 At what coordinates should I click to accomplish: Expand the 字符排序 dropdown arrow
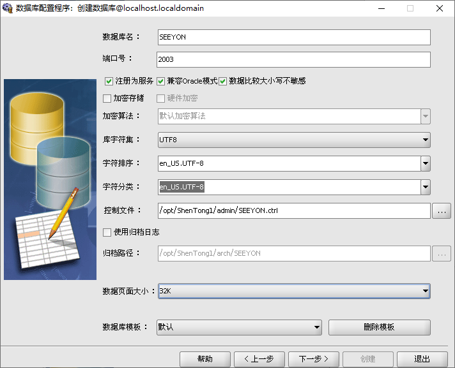pos(425,163)
